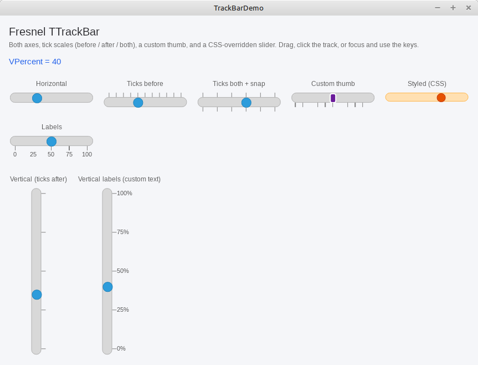Click the VPercent = 40 readout text
Screen dimensions: 478x365
(x=35, y=62)
